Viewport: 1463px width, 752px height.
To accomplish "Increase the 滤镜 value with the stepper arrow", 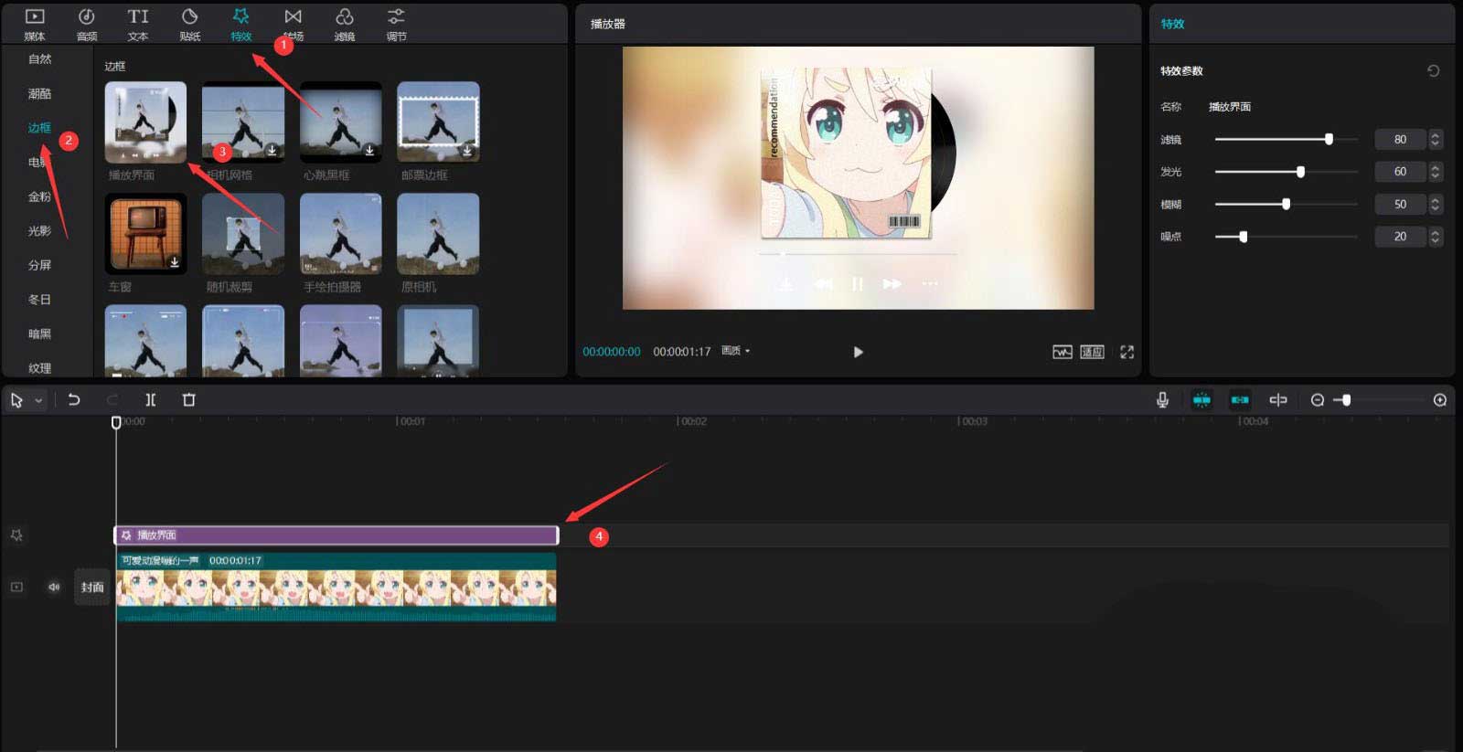I will point(1435,135).
